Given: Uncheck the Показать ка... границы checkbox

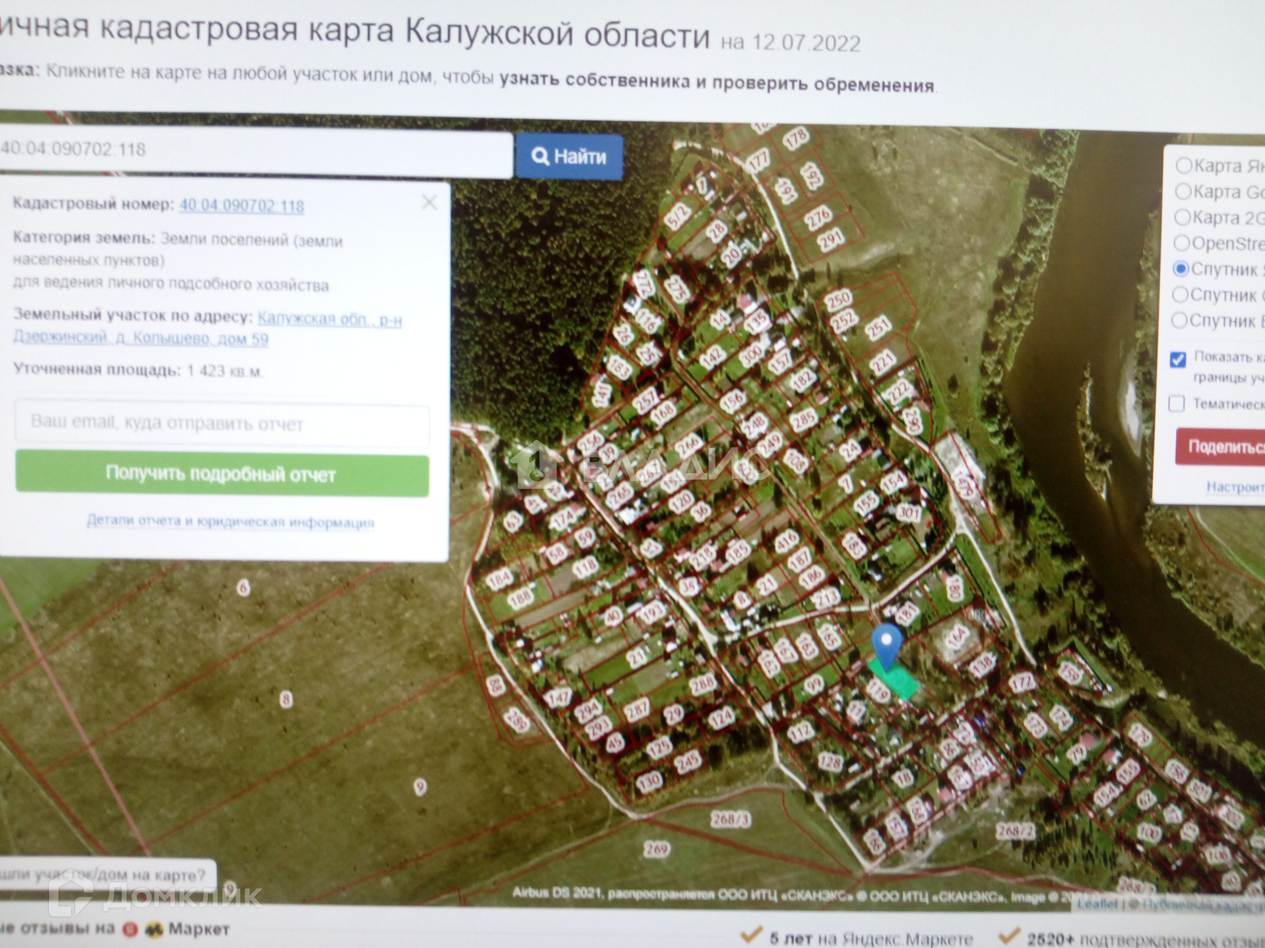Looking at the screenshot, I should pos(1178,359).
